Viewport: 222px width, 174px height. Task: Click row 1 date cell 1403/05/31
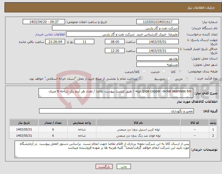[x=24, y=129]
